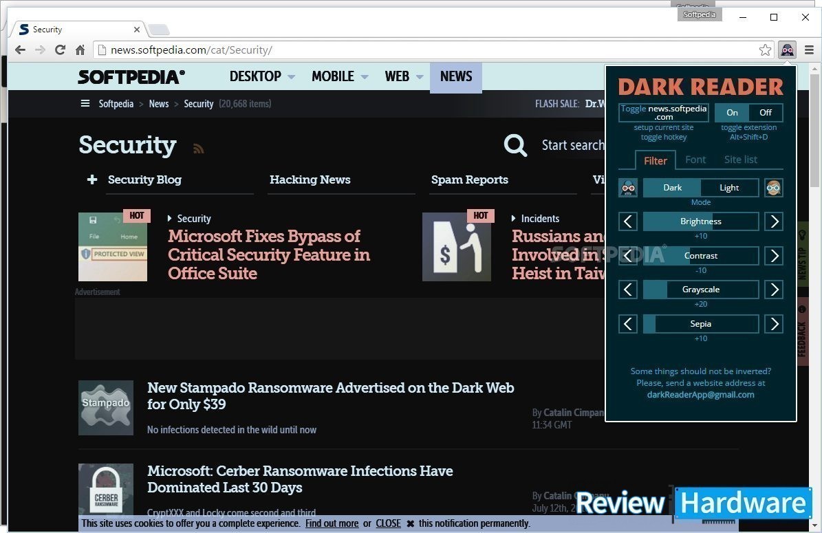Close the Security browser tab
The image size is (822, 533).
coord(137,30)
